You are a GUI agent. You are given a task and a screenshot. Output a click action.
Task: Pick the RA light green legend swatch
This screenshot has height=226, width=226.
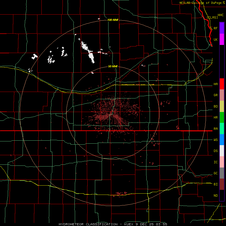point(222,129)
